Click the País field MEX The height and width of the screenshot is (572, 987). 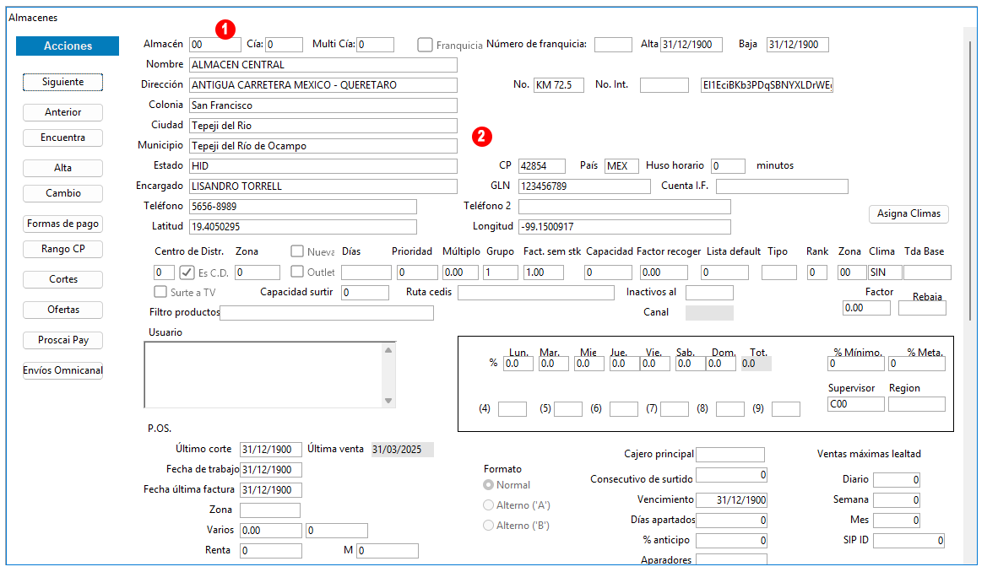[621, 166]
